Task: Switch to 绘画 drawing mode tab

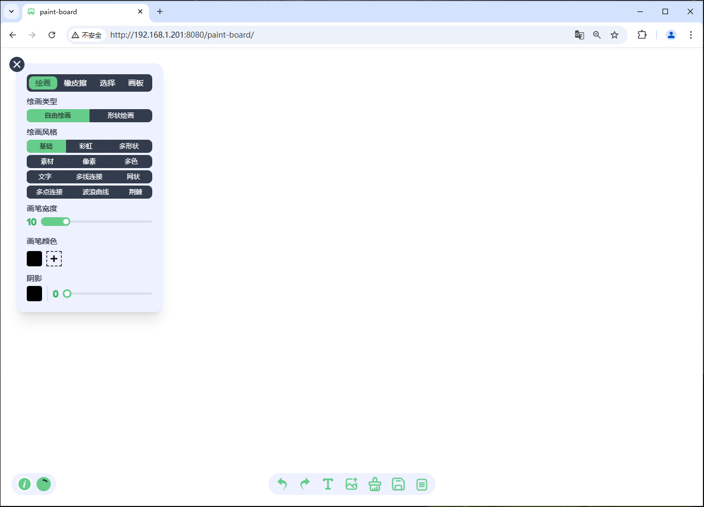Action: coord(43,83)
